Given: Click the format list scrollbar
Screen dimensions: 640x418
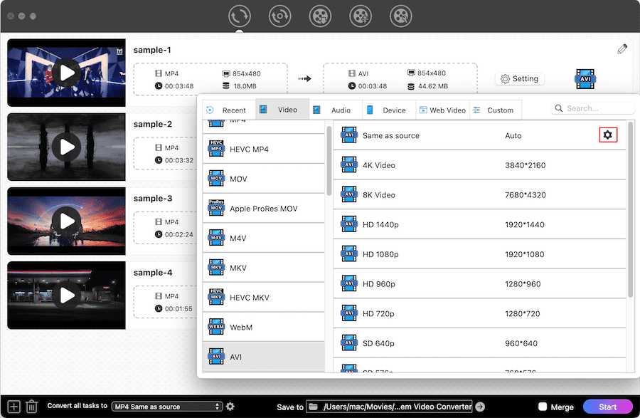Looking at the screenshot, I should (329, 161).
